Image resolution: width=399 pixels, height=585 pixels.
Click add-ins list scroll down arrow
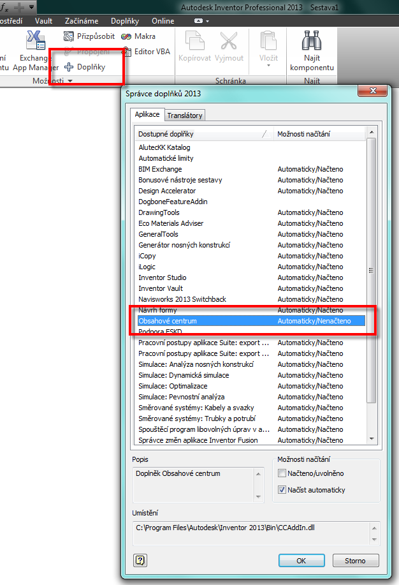point(372,439)
